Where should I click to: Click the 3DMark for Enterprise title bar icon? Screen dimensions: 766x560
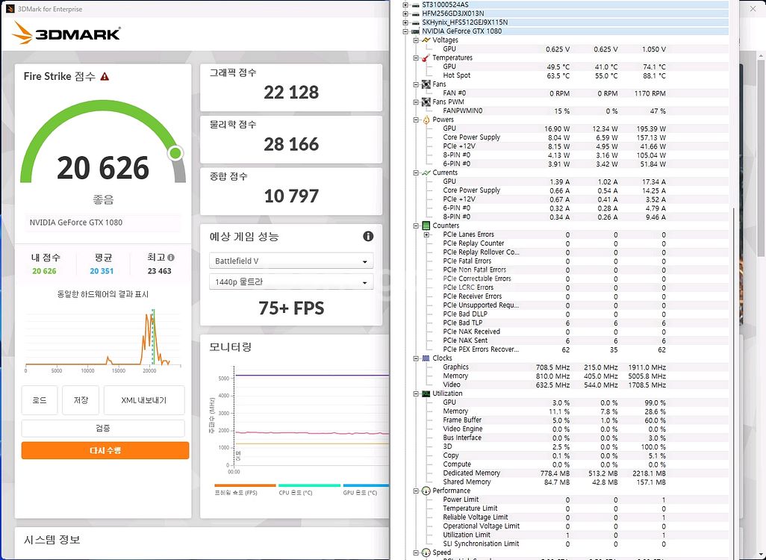click(x=10, y=9)
